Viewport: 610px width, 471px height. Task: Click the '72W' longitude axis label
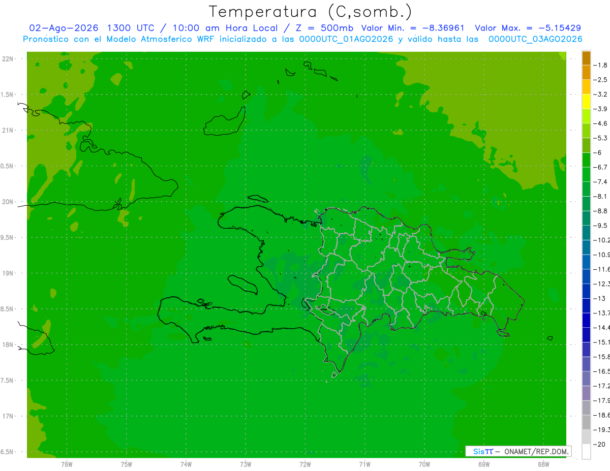(305, 464)
